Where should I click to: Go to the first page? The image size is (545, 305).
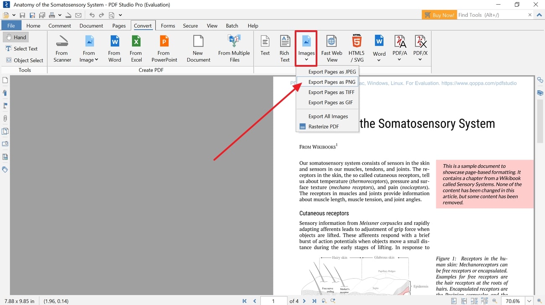point(244,301)
